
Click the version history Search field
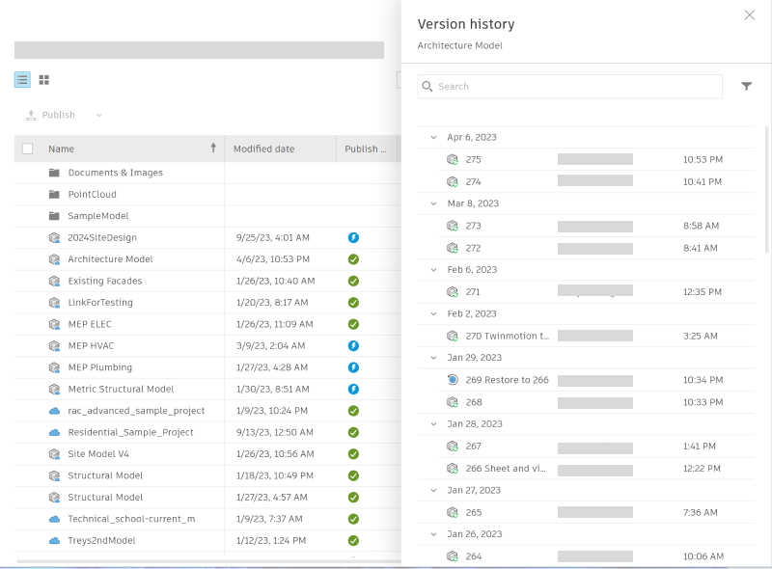click(569, 87)
